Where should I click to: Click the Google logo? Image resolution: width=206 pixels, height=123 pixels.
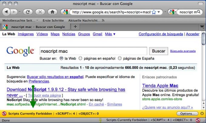[21, 51]
